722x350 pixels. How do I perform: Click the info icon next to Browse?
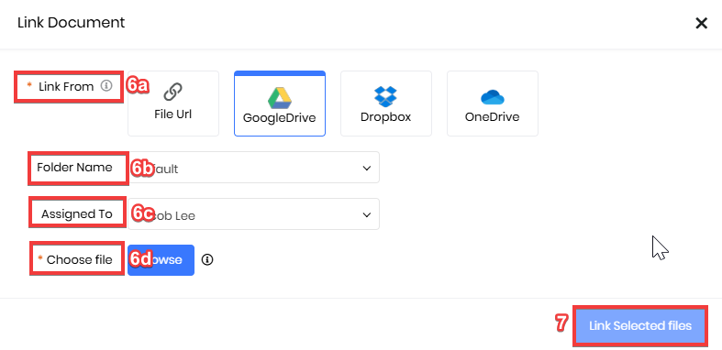[207, 260]
